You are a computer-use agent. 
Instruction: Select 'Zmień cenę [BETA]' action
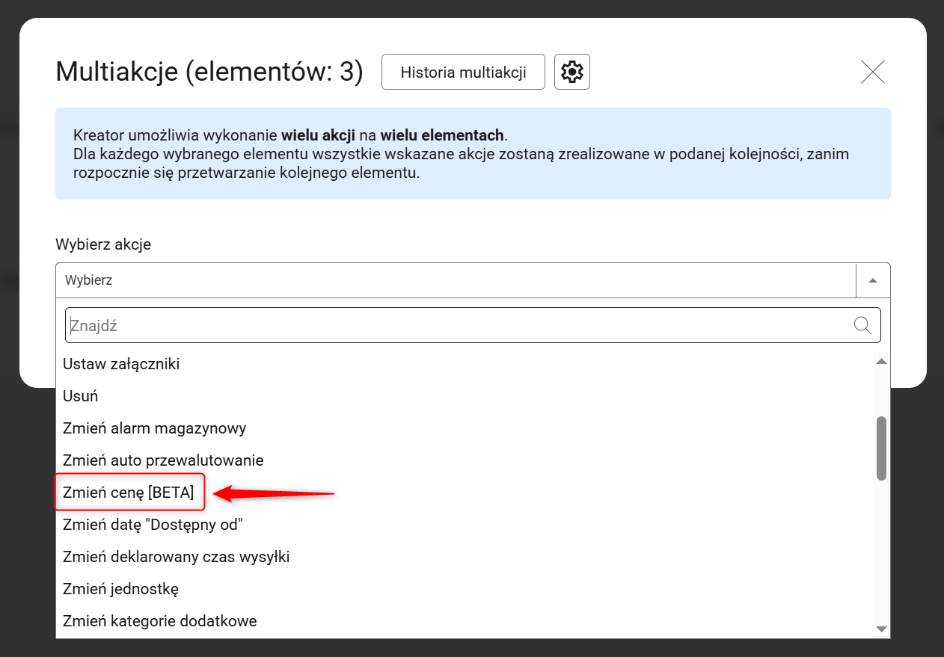[x=129, y=493]
